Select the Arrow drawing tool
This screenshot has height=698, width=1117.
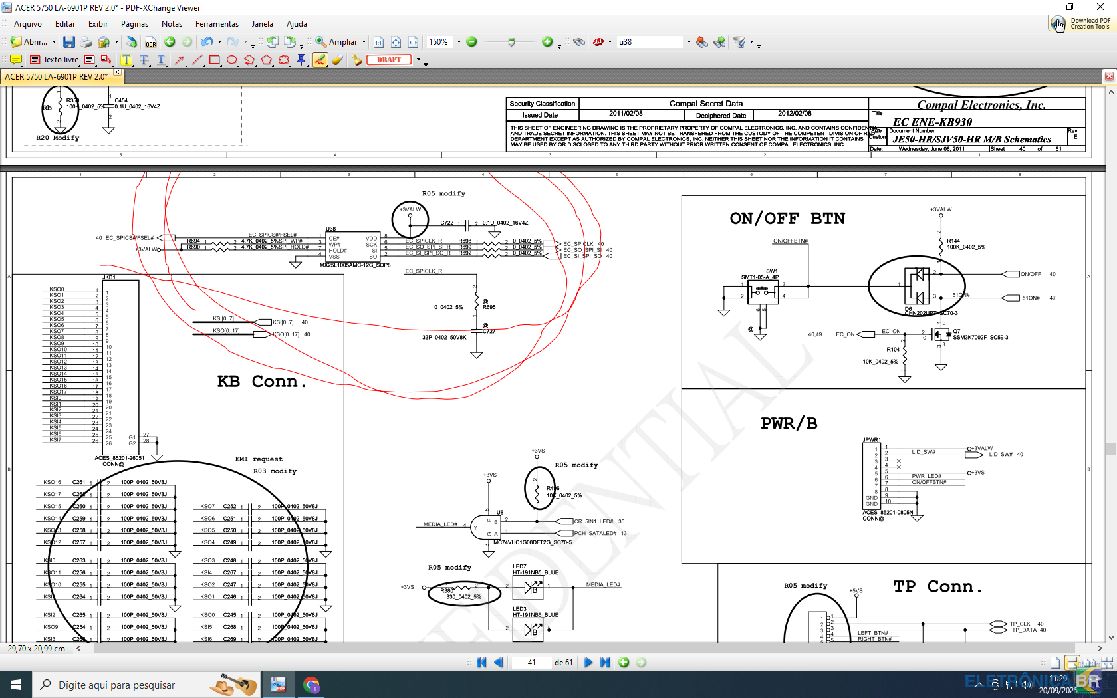179,60
